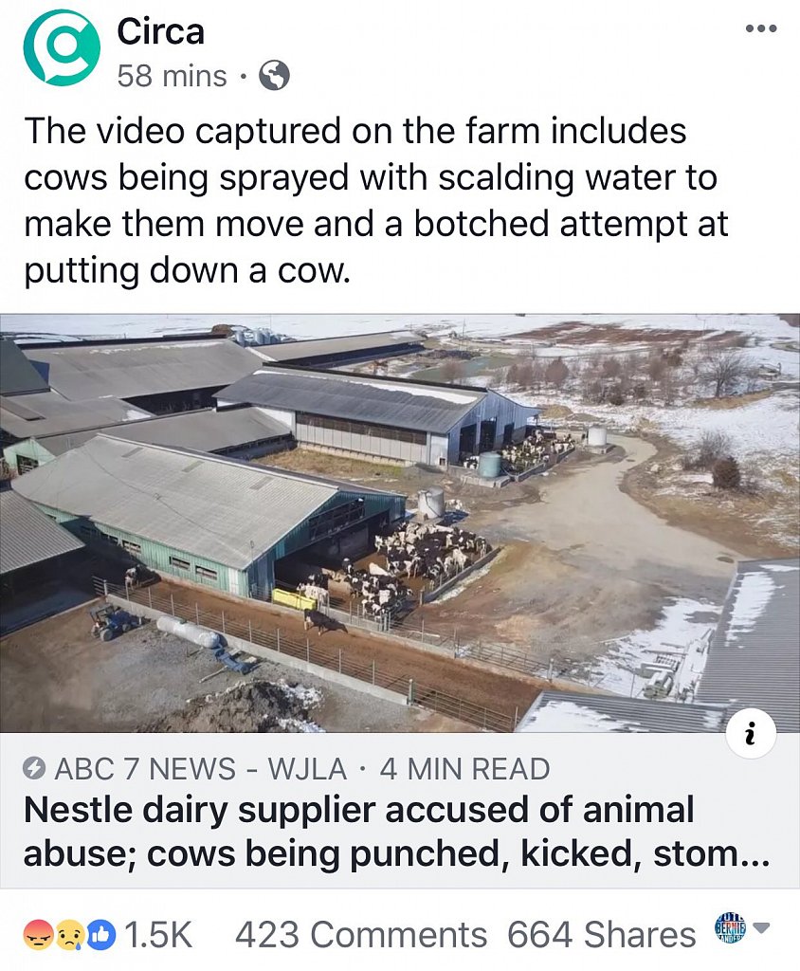View the 664 Shares list
Viewport: 800px width, 971px height.
pyautogui.click(x=601, y=935)
